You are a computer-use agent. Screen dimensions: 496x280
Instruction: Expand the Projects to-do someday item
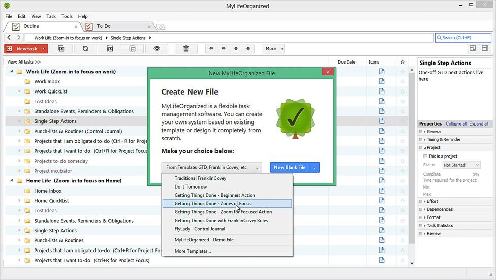coord(19,161)
